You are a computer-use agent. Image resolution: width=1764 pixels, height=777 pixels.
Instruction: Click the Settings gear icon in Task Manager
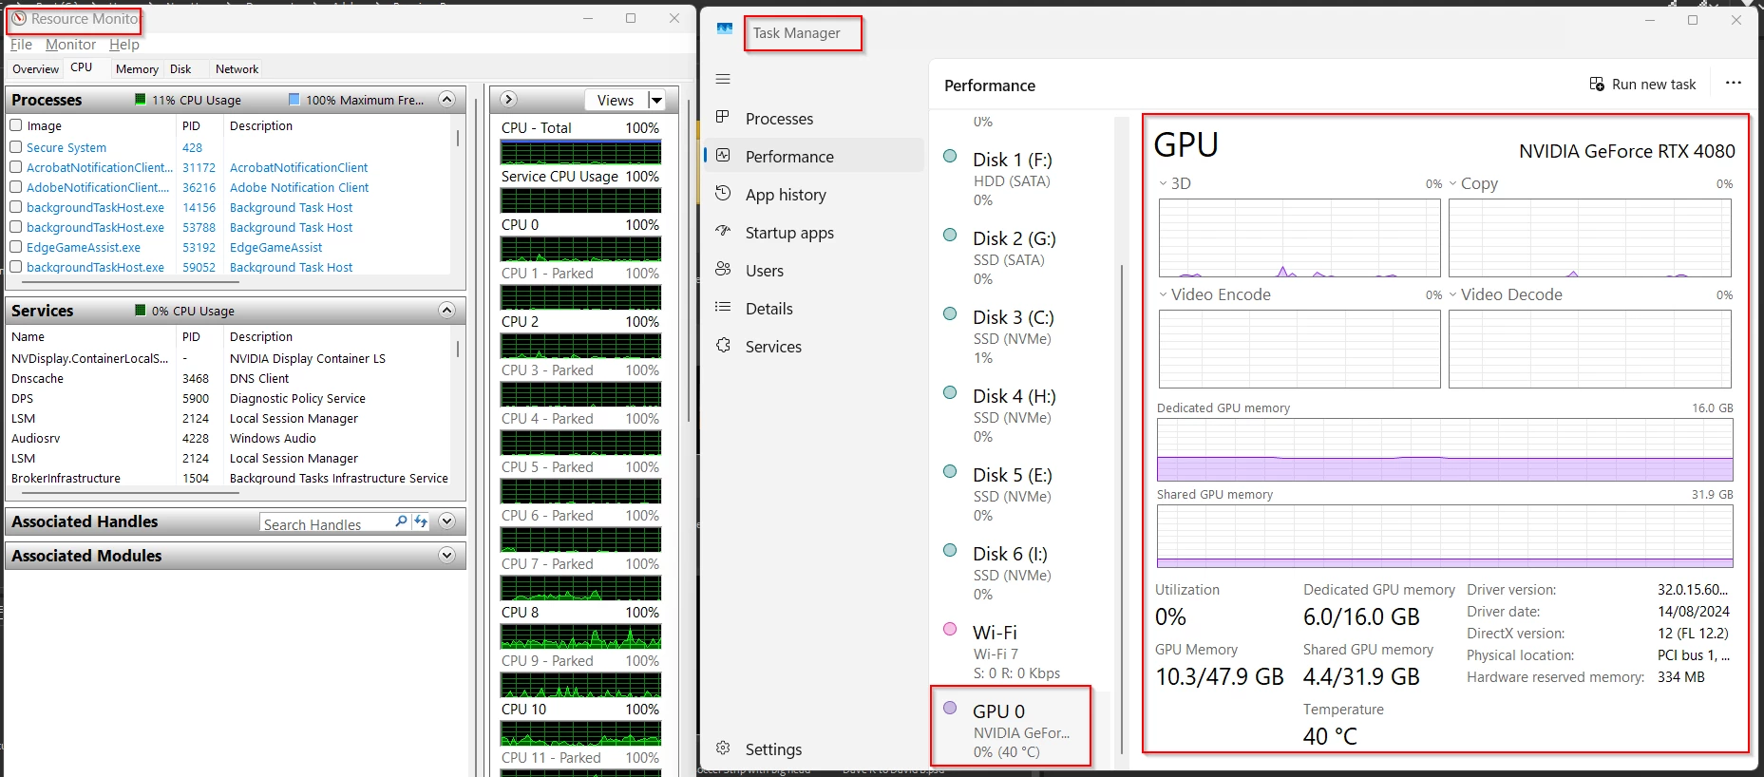[x=723, y=749]
